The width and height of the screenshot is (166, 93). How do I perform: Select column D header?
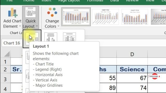pyautogui.click(x=132, y=54)
